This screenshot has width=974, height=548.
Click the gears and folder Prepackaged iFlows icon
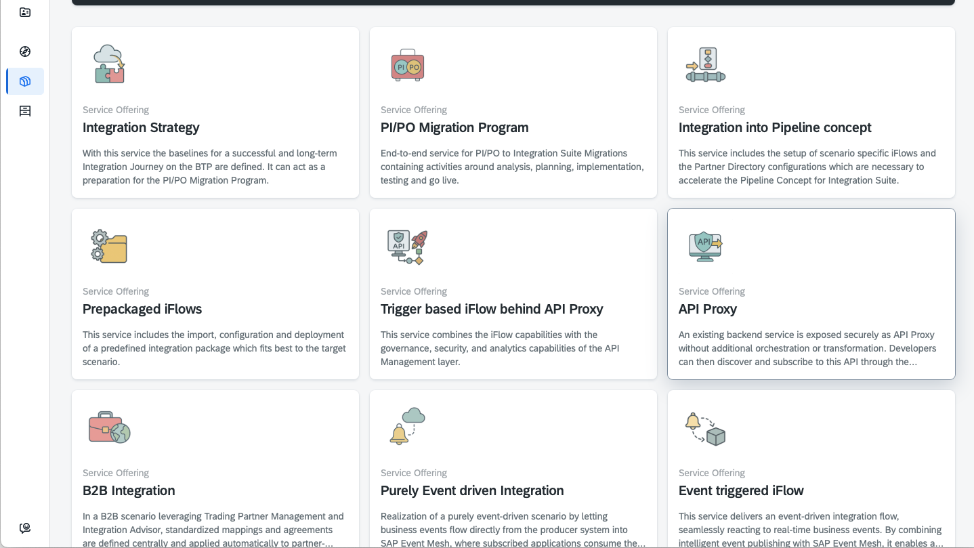coord(109,246)
